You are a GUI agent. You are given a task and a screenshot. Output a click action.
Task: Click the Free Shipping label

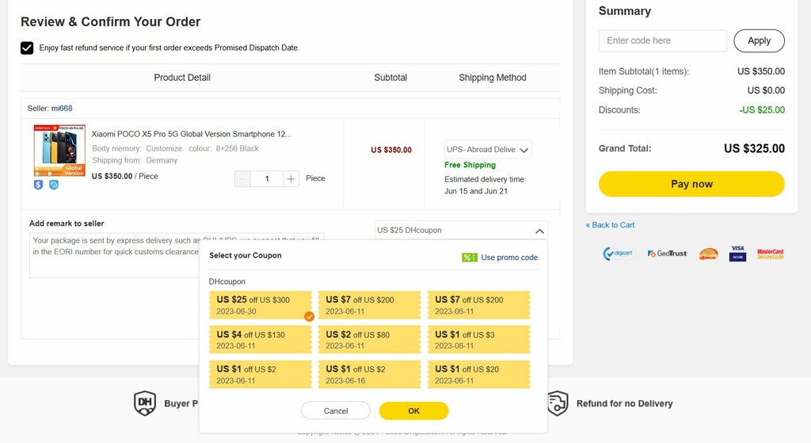(x=470, y=165)
